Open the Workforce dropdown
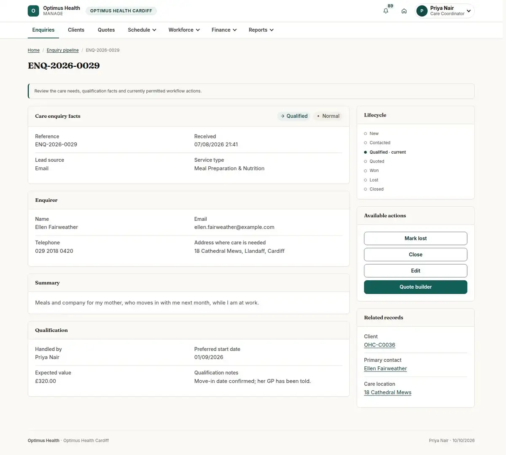The image size is (506, 455). pyautogui.click(x=184, y=30)
